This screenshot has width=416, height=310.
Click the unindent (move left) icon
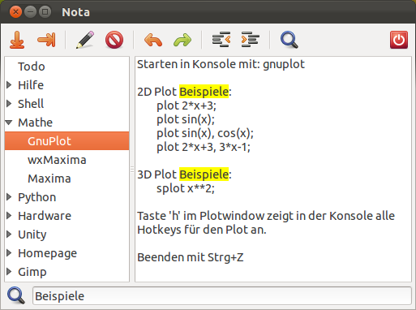click(221, 40)
